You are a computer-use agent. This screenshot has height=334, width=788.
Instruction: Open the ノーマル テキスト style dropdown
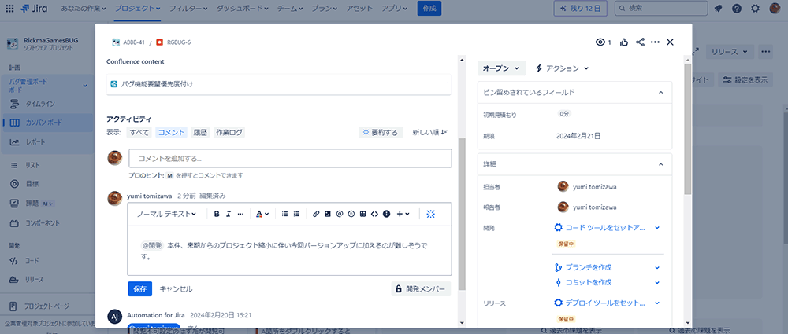[166, 214]
